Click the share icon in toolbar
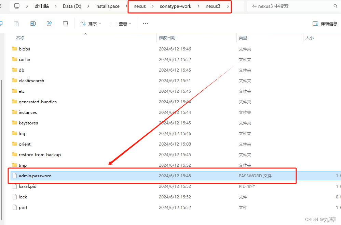The image size is (341, 225). coord(49,24)
